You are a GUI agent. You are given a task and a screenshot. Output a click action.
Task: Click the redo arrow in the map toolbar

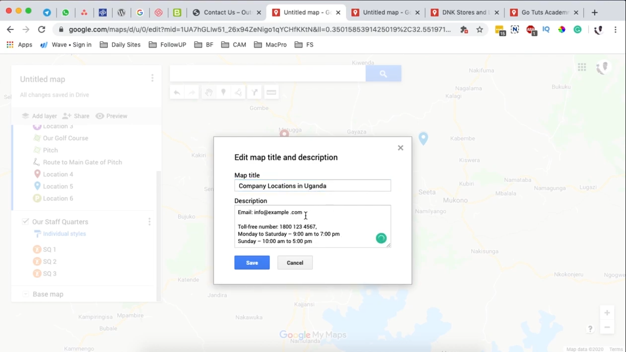[x=192, y=93]
